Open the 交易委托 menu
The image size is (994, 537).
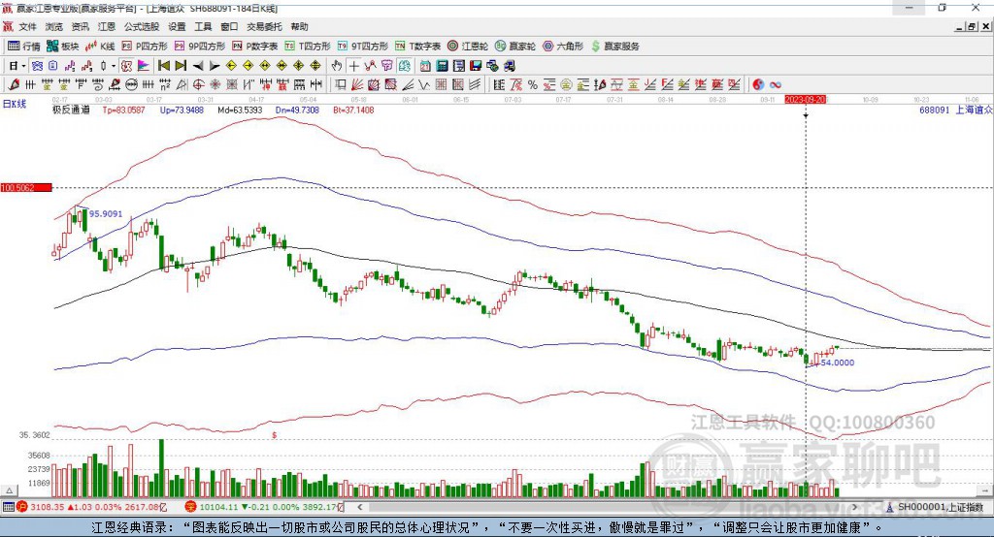pos(264,26)
